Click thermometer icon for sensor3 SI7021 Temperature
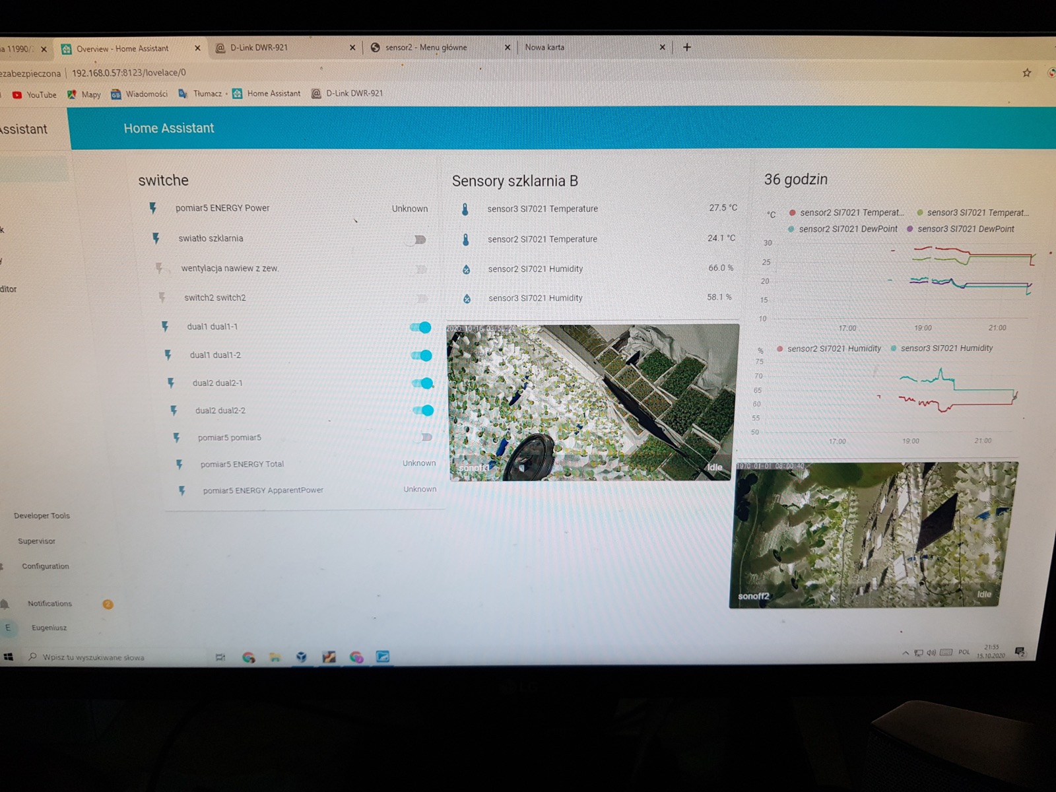 (x=465, y=209)
